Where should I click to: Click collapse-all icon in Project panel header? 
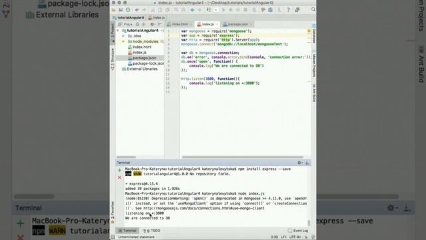[x=144, y=24]
